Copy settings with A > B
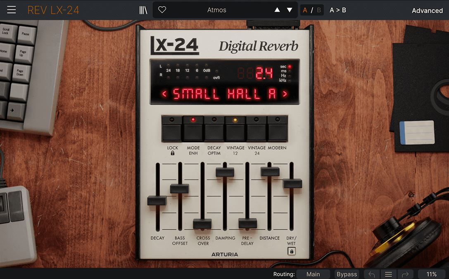This screenshot has height=279, width=449. pos(338,10)
